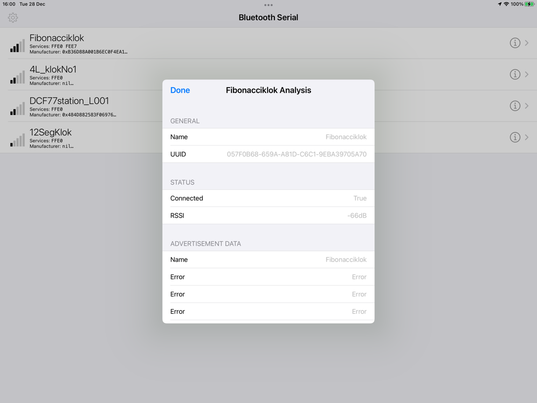Tap the Wi-Fi icon in status bar
The image size is (537, 403).
[506, 4]
